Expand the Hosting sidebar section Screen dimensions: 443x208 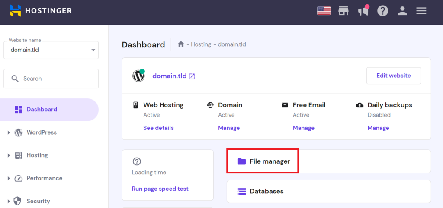tap(37, 155)
